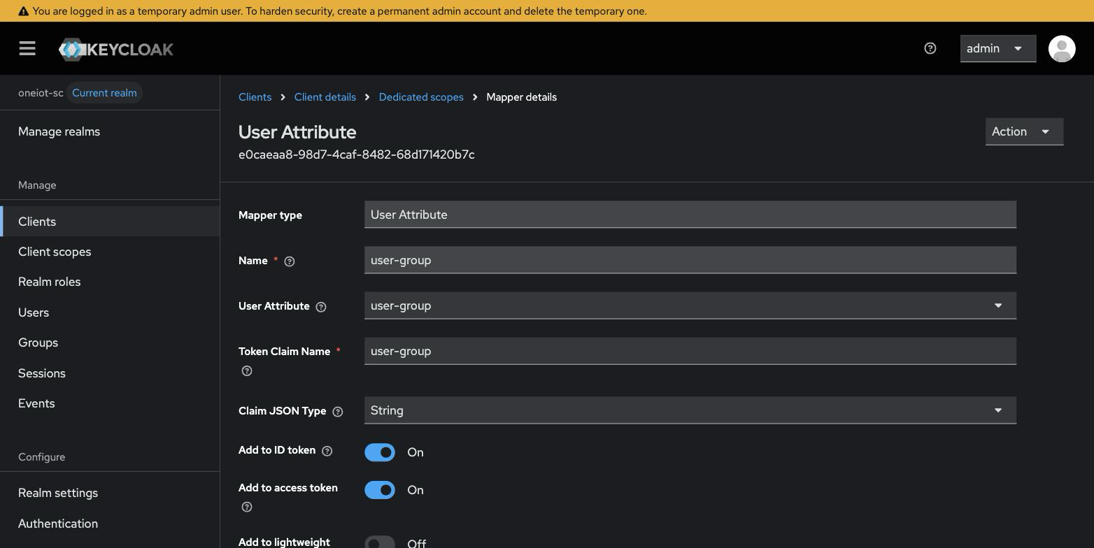Follow the Clients breadcrumb link

(255, 97)
